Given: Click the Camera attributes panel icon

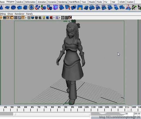Looking at the screenshot, I should pos(4,18).
